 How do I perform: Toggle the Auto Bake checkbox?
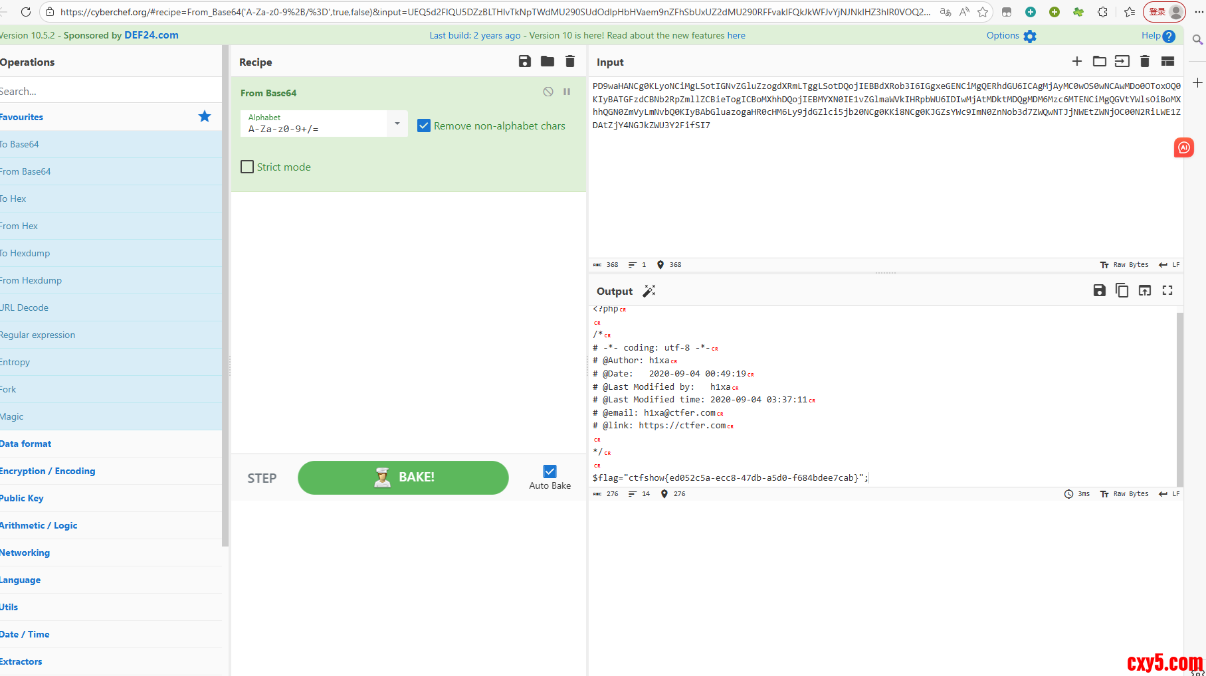[550, 471]
